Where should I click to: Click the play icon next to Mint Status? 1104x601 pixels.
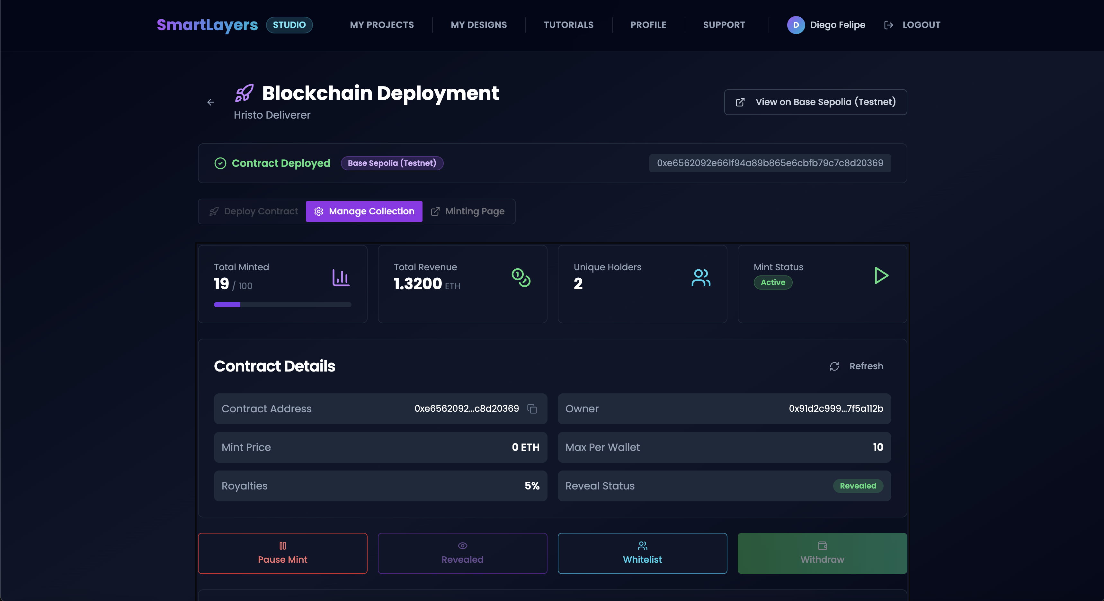[x=881, y=276]
